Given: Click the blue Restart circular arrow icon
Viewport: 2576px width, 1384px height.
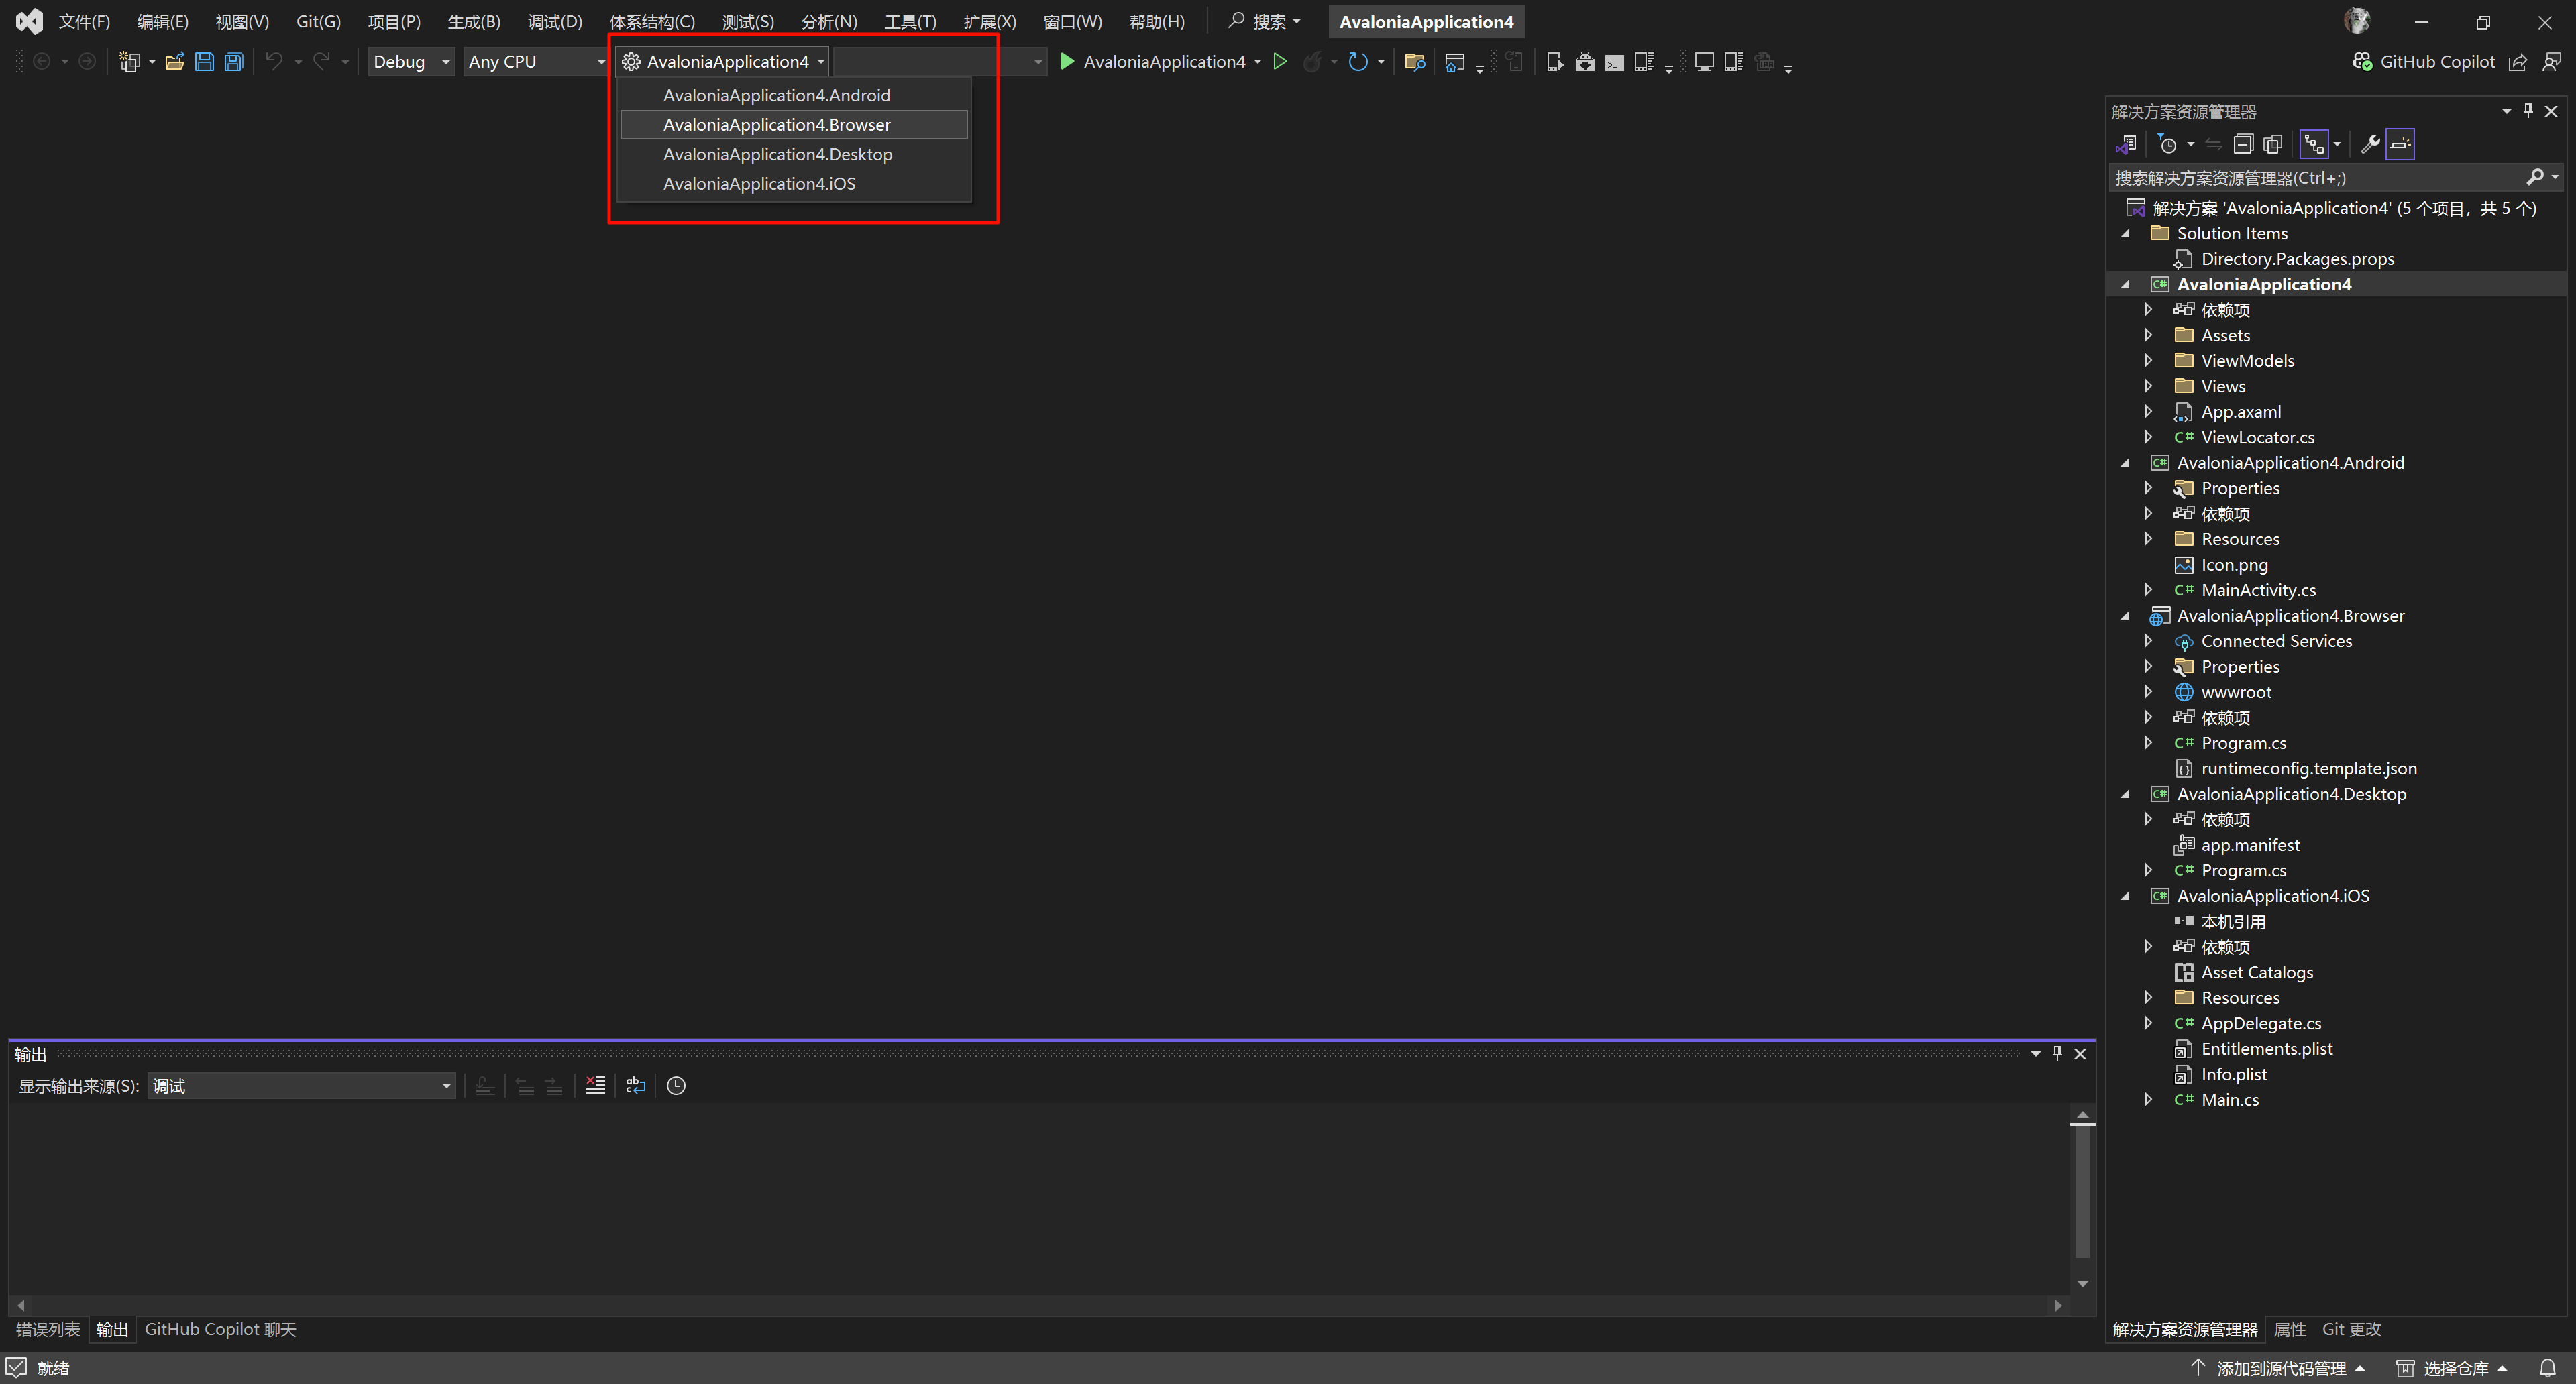Looking at the screenshot, I should point(1357,62).
